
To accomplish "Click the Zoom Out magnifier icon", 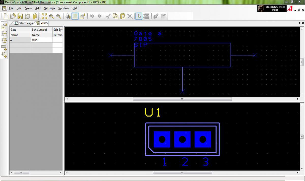I will [59, 16].
